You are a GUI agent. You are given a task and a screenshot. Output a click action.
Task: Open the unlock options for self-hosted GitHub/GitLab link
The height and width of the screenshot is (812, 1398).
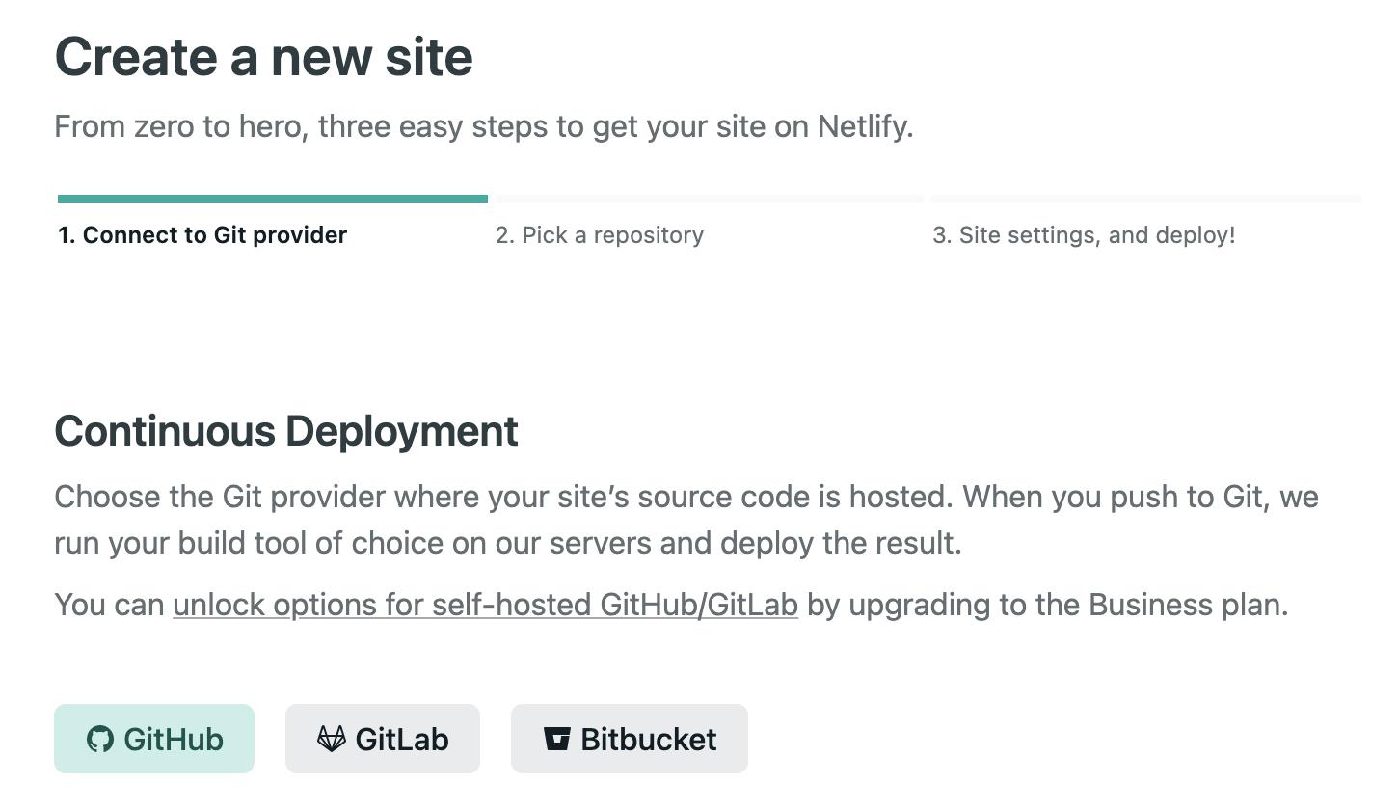(485, 605)
